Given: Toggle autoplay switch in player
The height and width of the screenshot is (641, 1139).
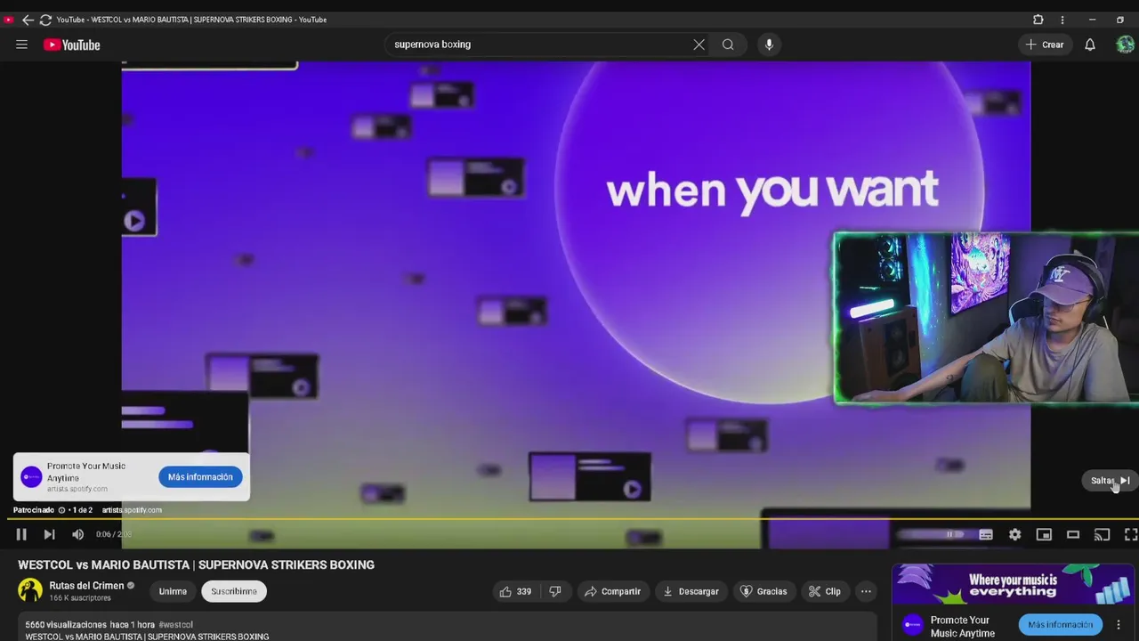Looking at the screenshot, I should click(x=952, y=534).
